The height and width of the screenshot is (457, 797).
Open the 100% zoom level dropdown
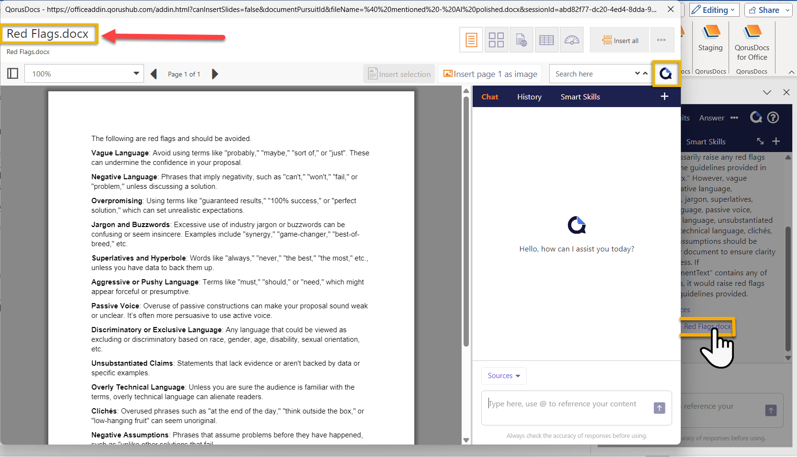136,74
